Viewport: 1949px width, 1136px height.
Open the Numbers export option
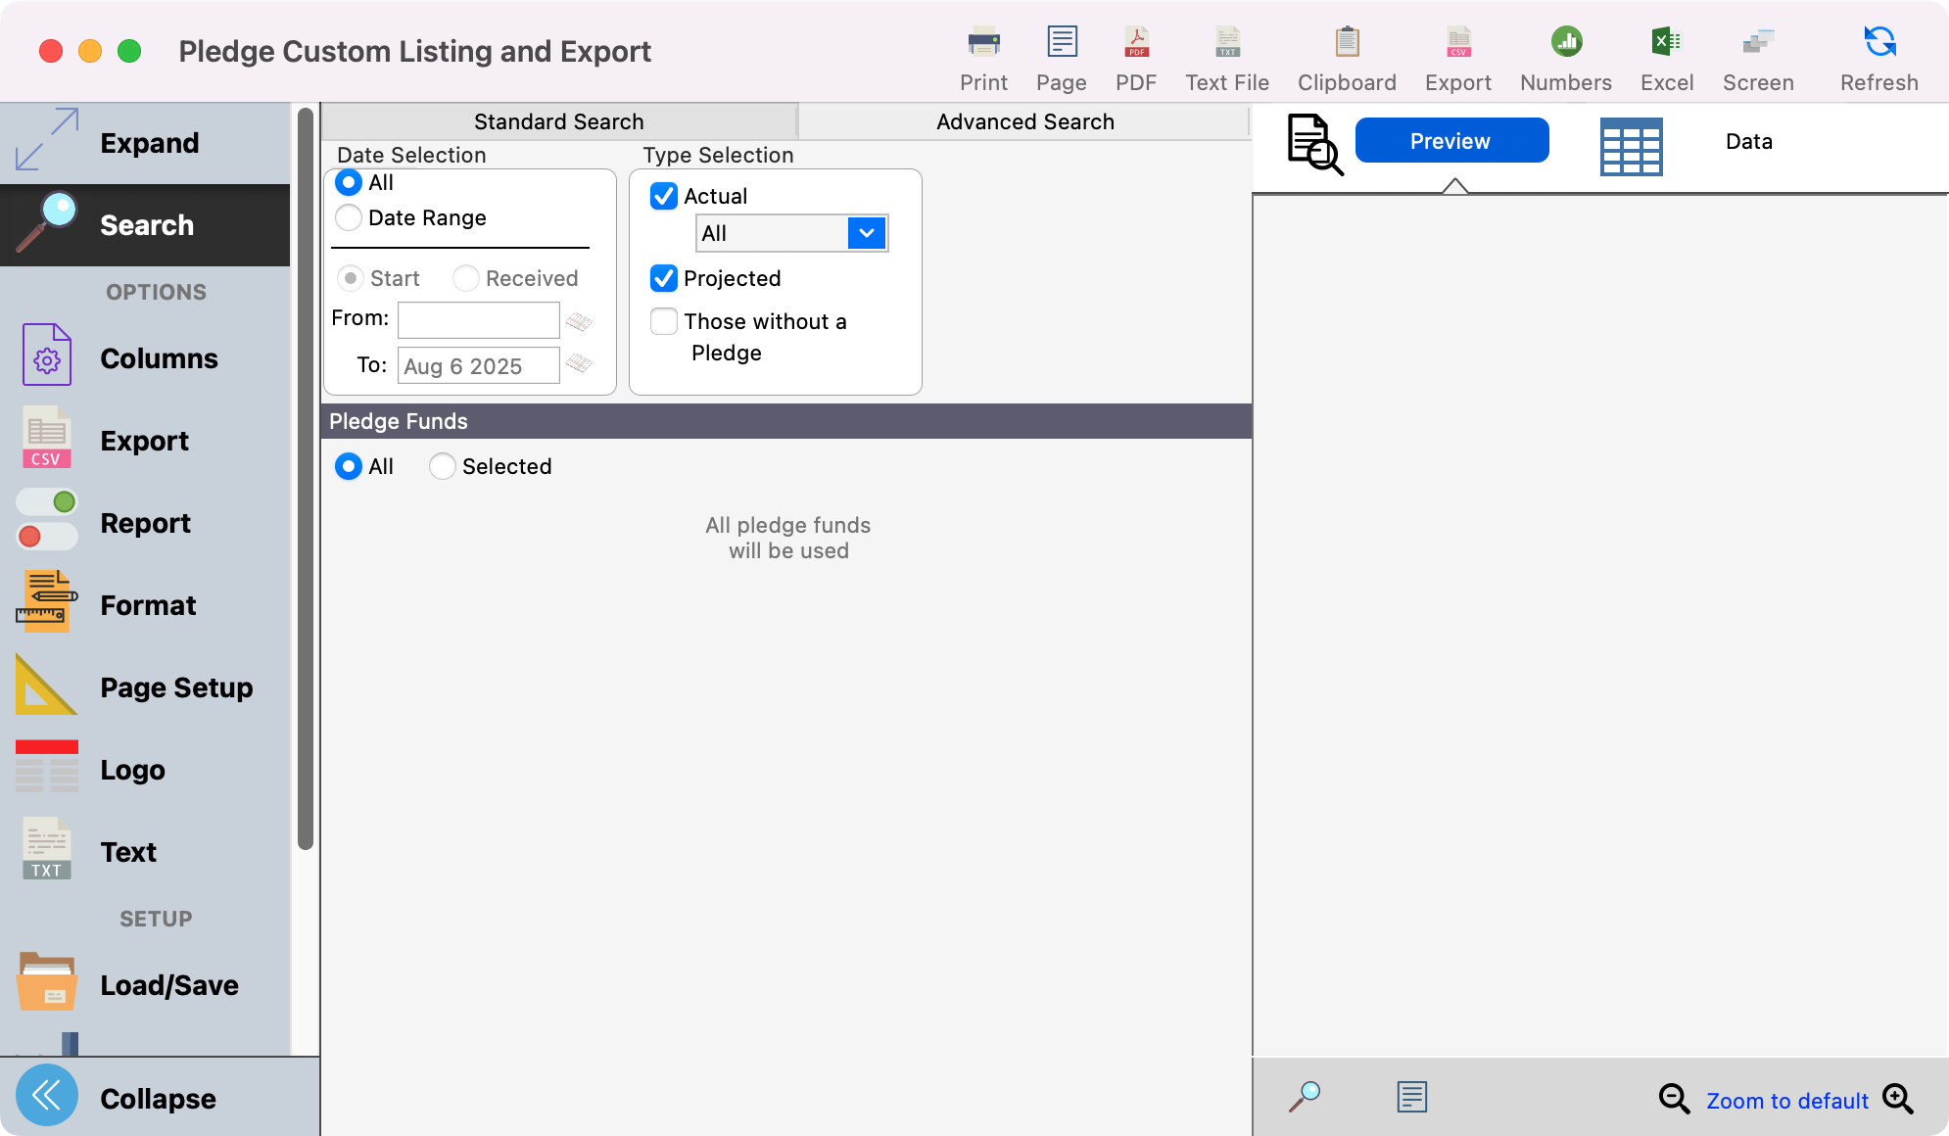[1564, 54]
